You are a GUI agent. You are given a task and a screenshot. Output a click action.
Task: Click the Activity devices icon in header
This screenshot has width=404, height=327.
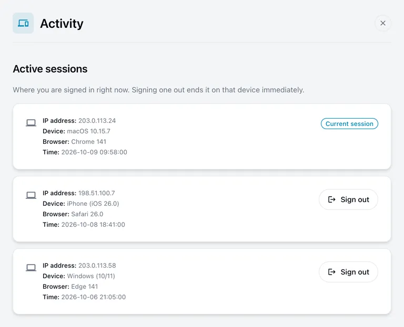click(23, 23)
